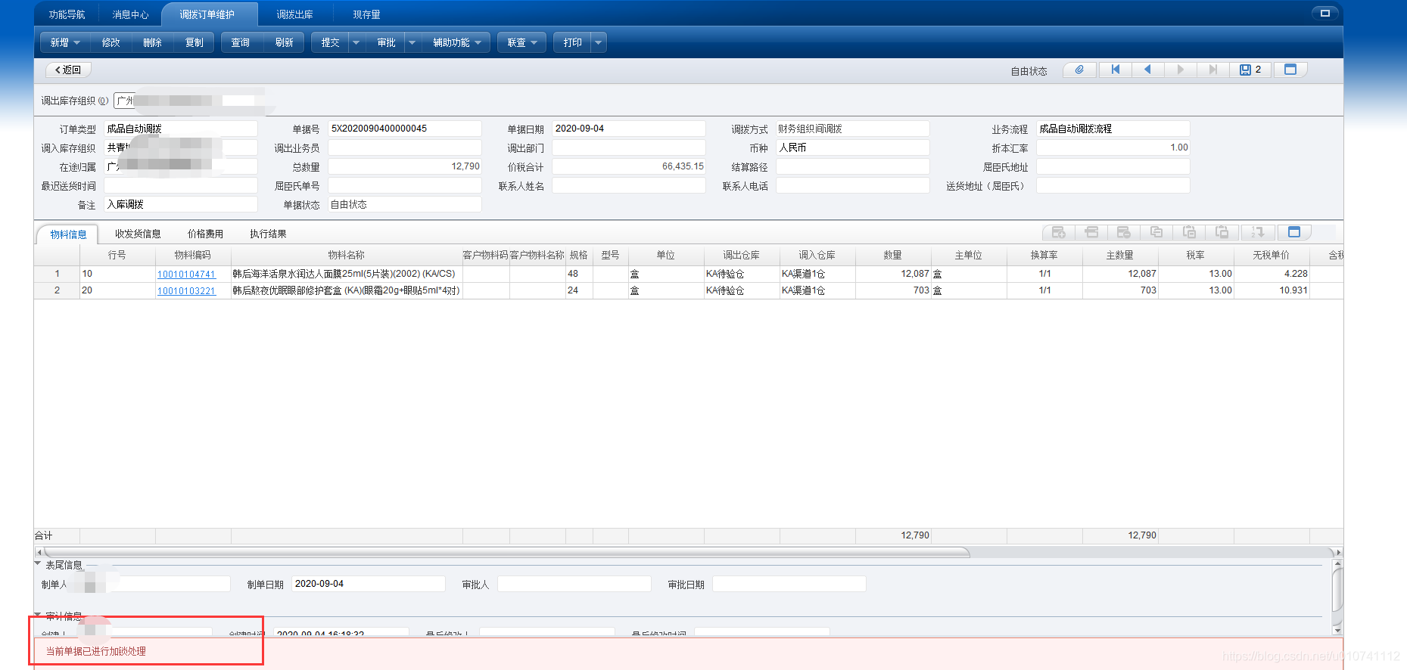
Task: Click the 币种 field 人民币
Action: (x=853, y=147)
